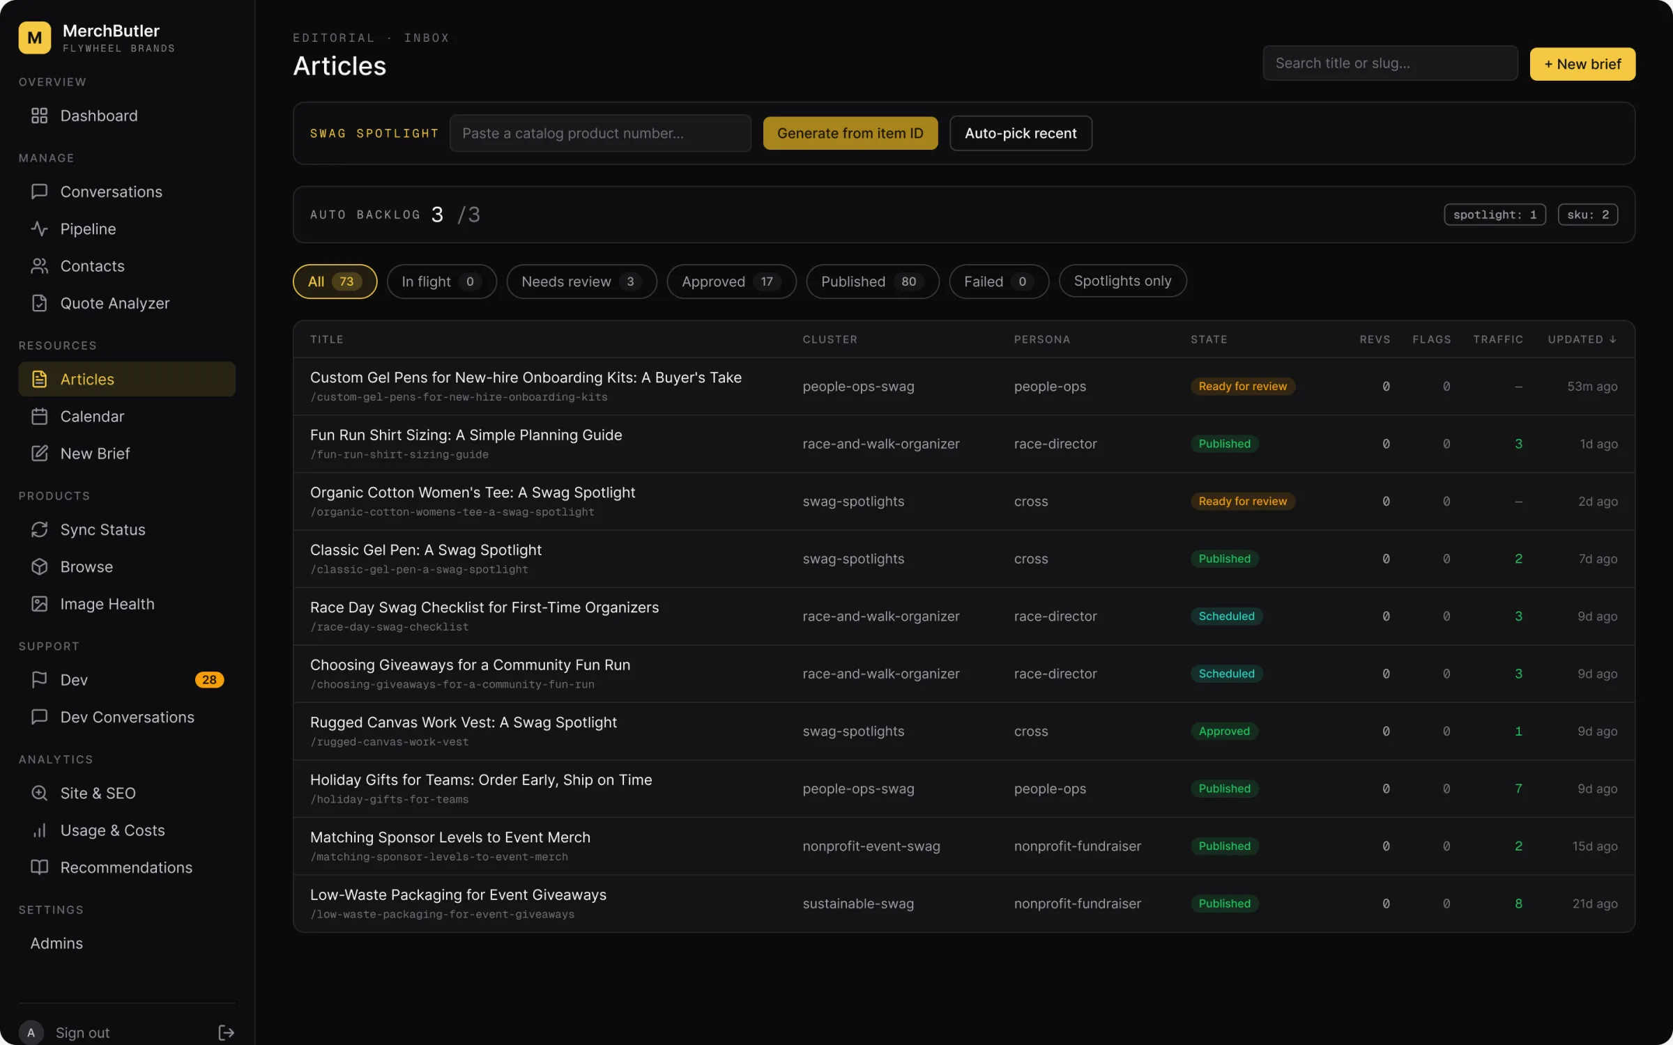
Task: Click the sku: 2 badge
Action: tap(1587, 215)
